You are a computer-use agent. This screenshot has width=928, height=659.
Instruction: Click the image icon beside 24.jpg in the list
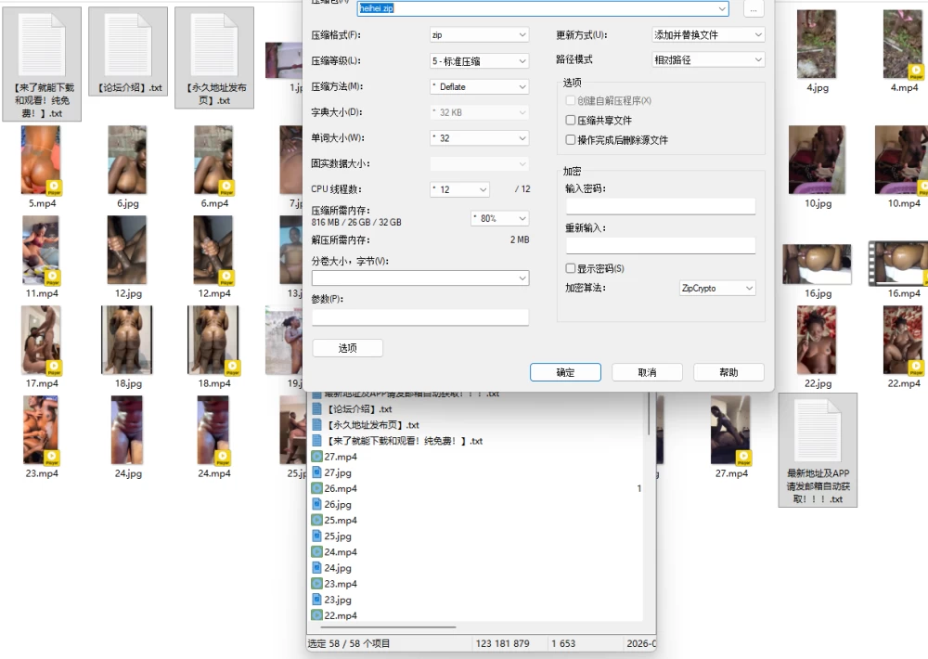tap(316, 568)
